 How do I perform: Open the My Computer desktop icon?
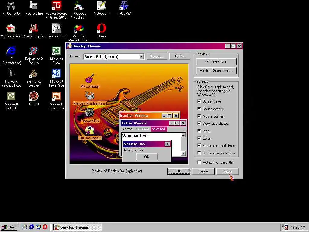tap(11, 8)
